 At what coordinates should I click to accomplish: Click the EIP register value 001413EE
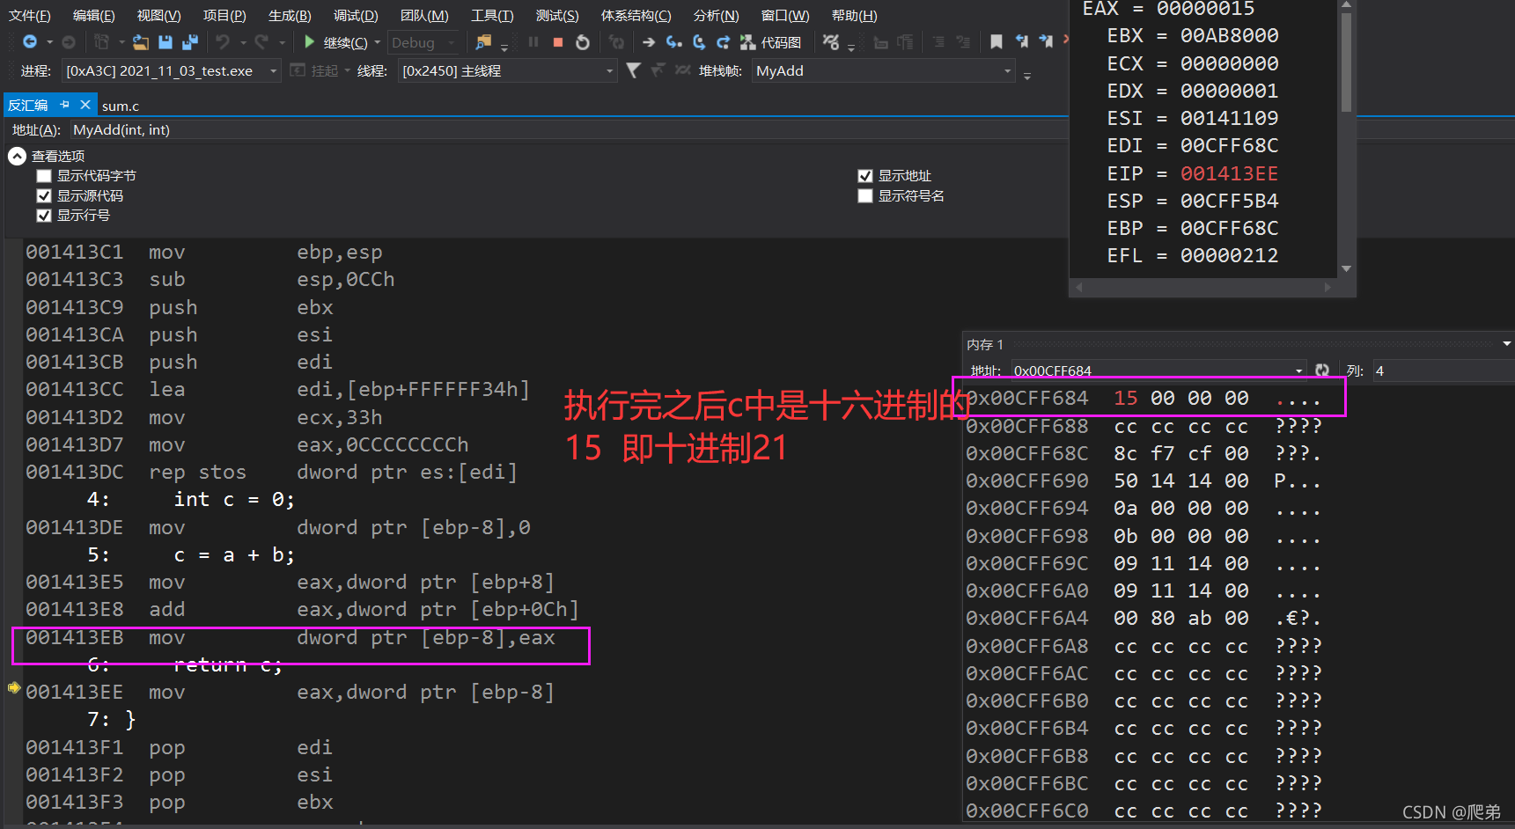click(x=1229, y=173)
